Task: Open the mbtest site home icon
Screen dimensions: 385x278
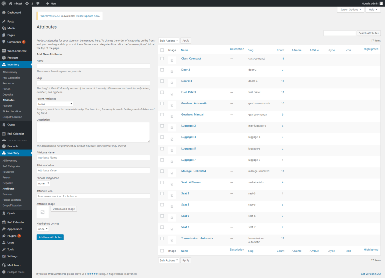Action: [11, 3]
